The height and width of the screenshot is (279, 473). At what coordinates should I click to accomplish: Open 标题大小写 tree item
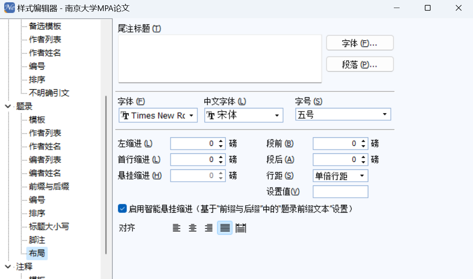(49, 227)
